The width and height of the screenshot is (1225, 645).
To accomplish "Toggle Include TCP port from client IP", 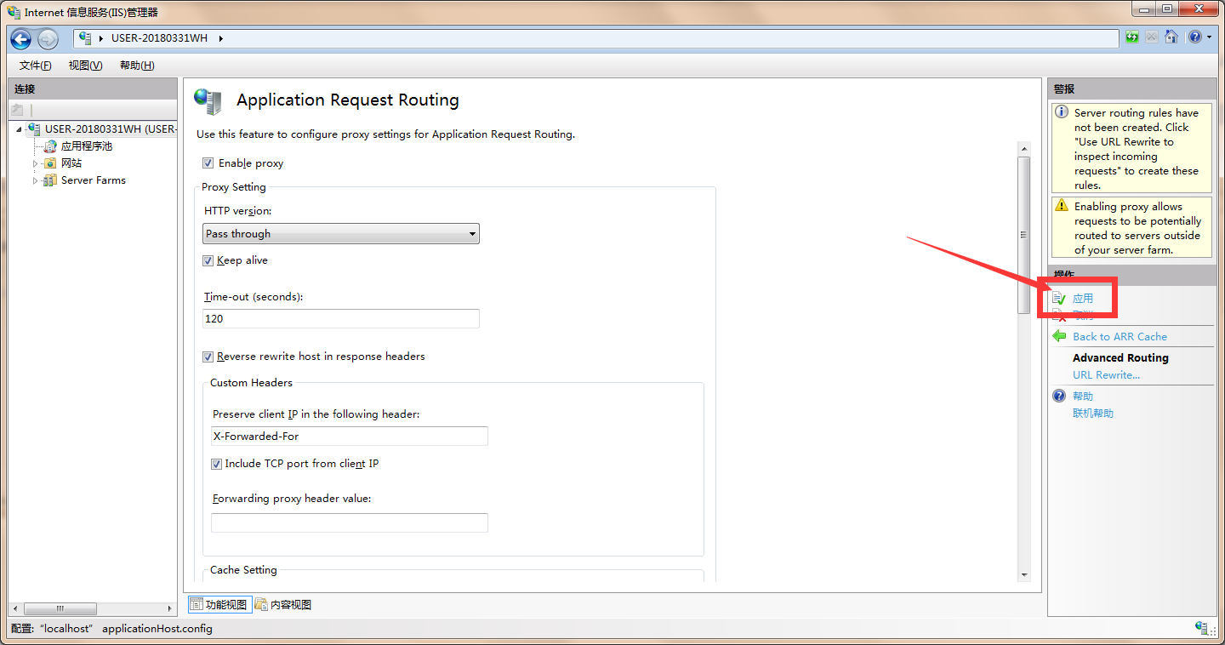I will [x=216, y=465].
